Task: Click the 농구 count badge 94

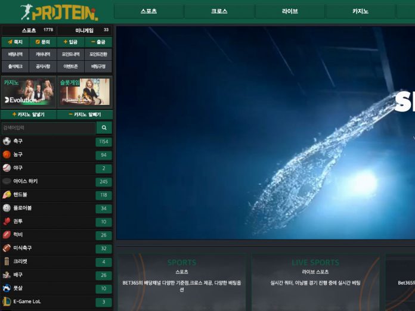Action: click(x=104, y=155)
